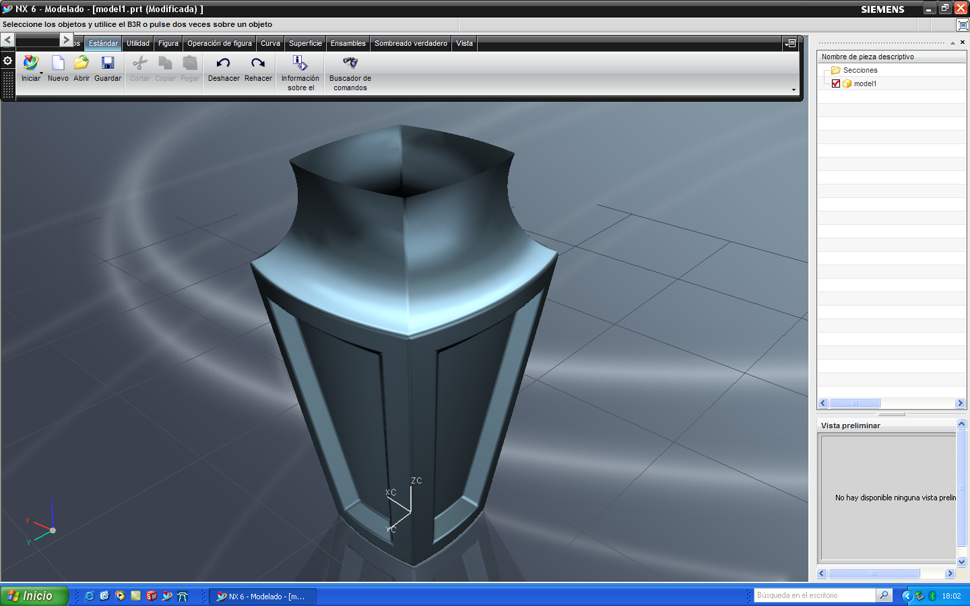
Task: Toggle the model1 visibility checkbox
Action: [x=836, y=83]
